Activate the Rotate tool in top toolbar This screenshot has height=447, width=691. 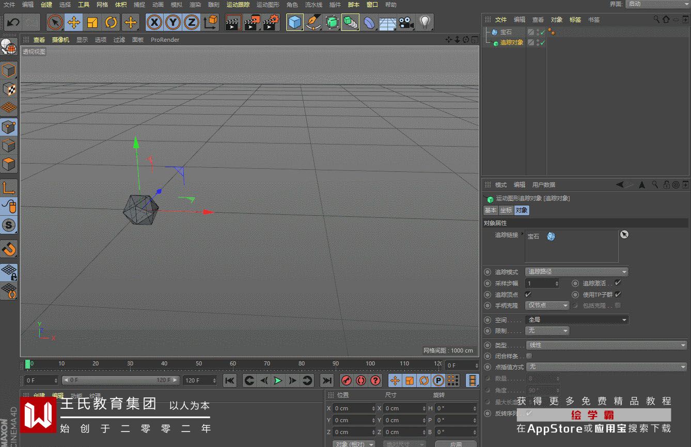tap(111, 22)
